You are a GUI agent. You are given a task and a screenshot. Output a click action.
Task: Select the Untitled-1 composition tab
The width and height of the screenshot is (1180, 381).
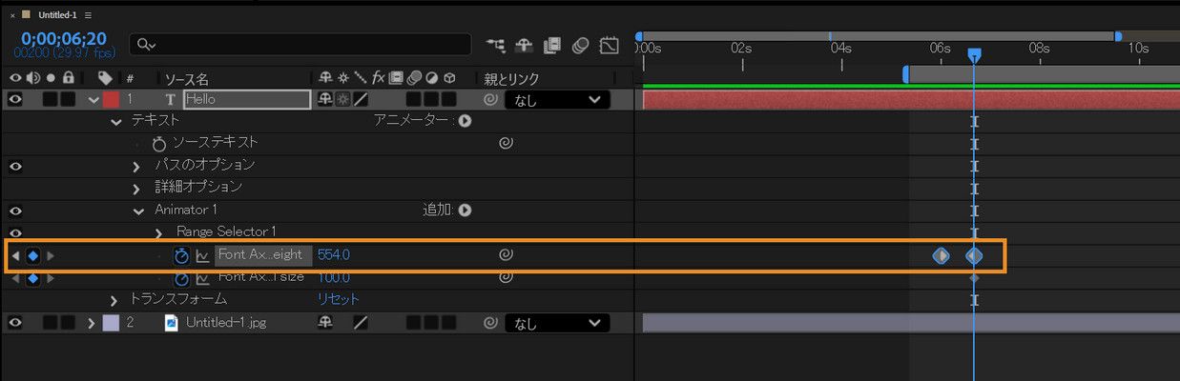[x=56, y=16]
